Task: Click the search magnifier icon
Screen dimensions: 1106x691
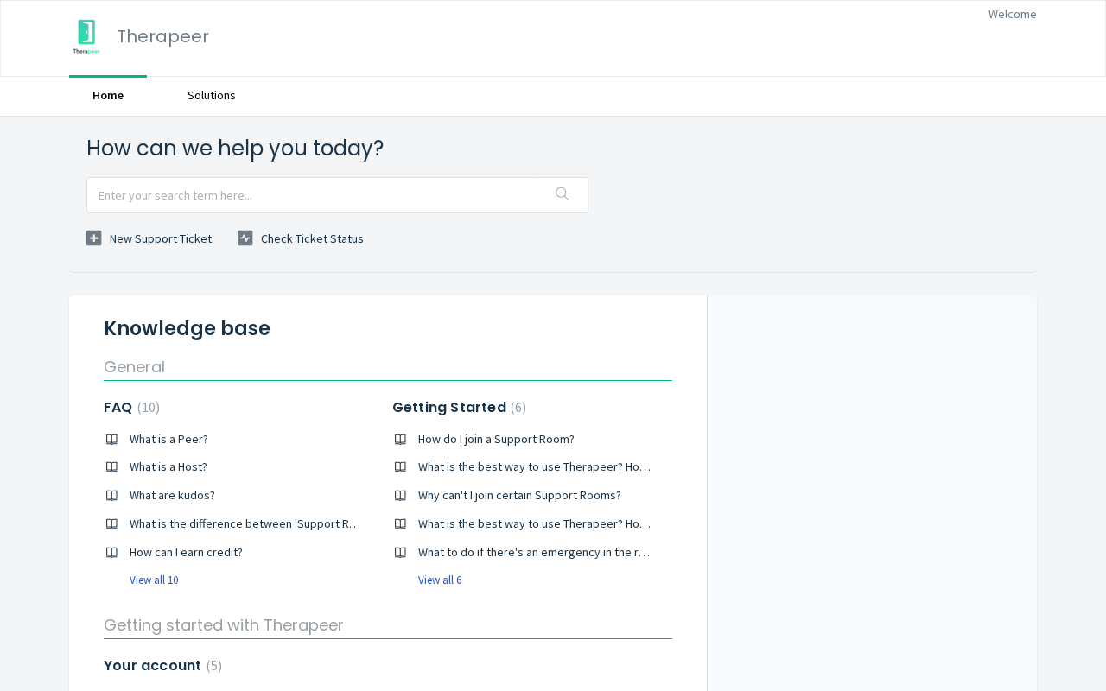Action: click(x=562, y=194)
